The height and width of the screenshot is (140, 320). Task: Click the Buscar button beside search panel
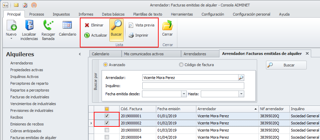point(286,65)
